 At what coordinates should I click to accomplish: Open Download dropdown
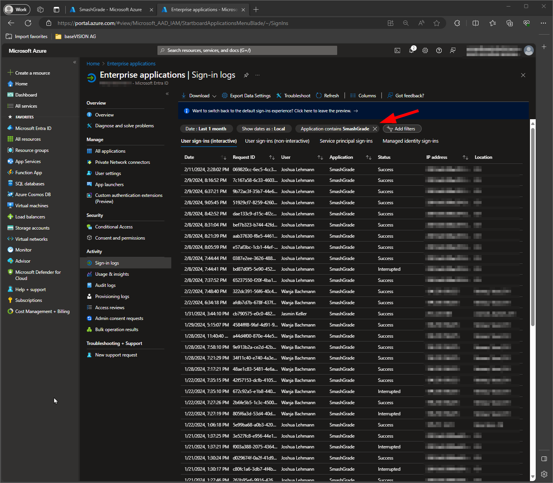pos(199,96)
